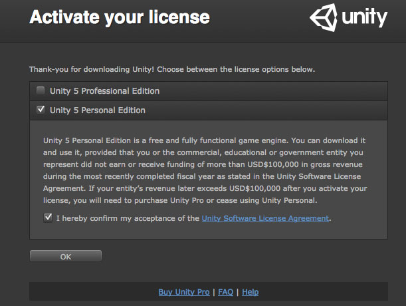The image size is (406, 306).
Task: Enable the Unity 5 Professional Edition checkbox
Action: click(x=41, y=90)
